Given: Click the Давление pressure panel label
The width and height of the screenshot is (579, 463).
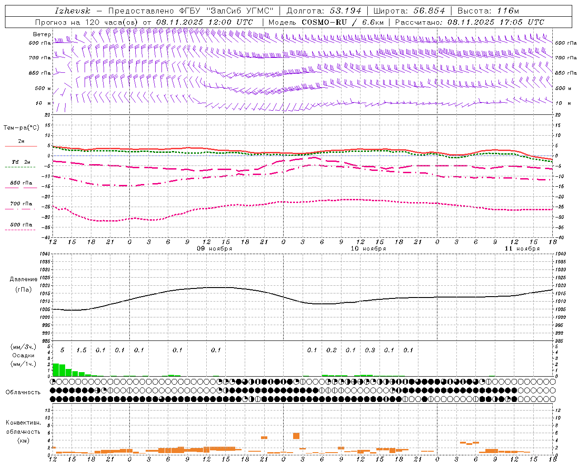Looking at the screenshot, I should (24, 279).
